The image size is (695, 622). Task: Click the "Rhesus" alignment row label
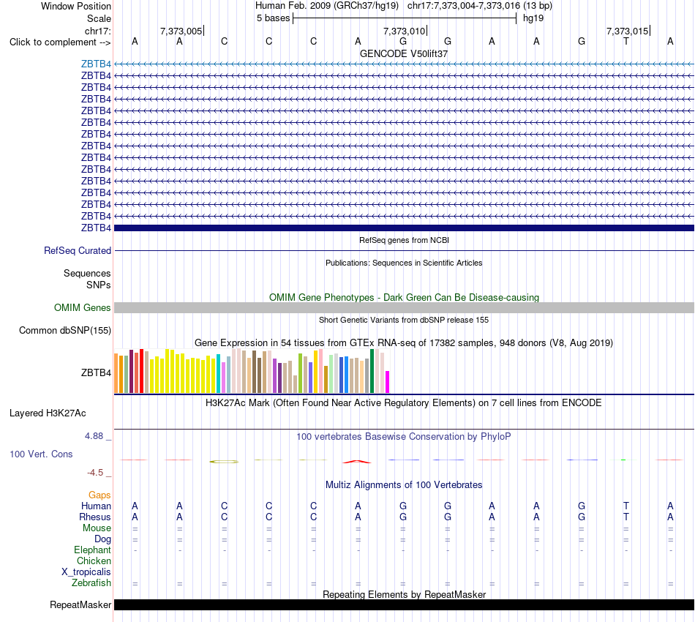click(95, 517)
